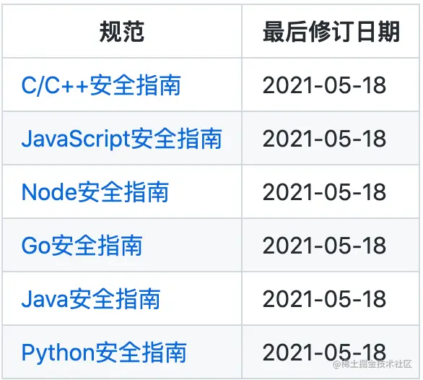Click the 最后修订日期 column header
Screen dimensions: 423x380
tap(331, 32)
